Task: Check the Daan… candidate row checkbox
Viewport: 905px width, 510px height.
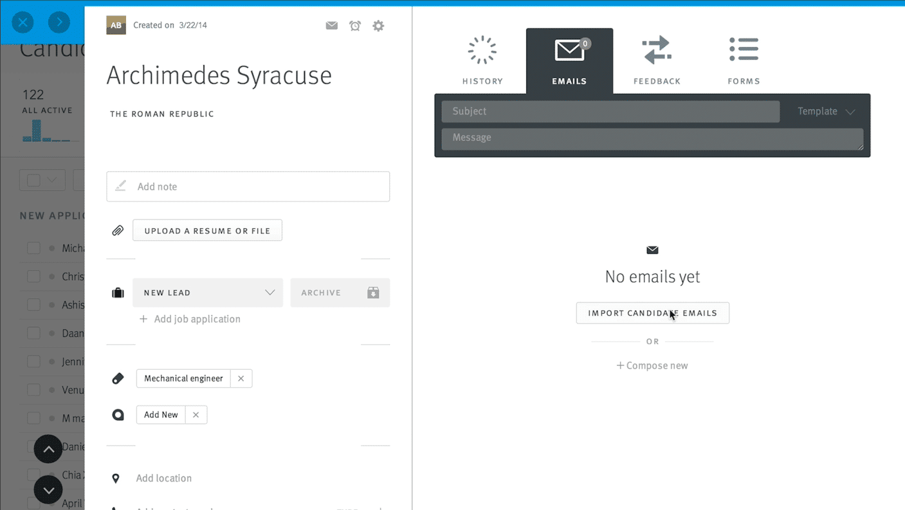Action: [x=33, y=333]
